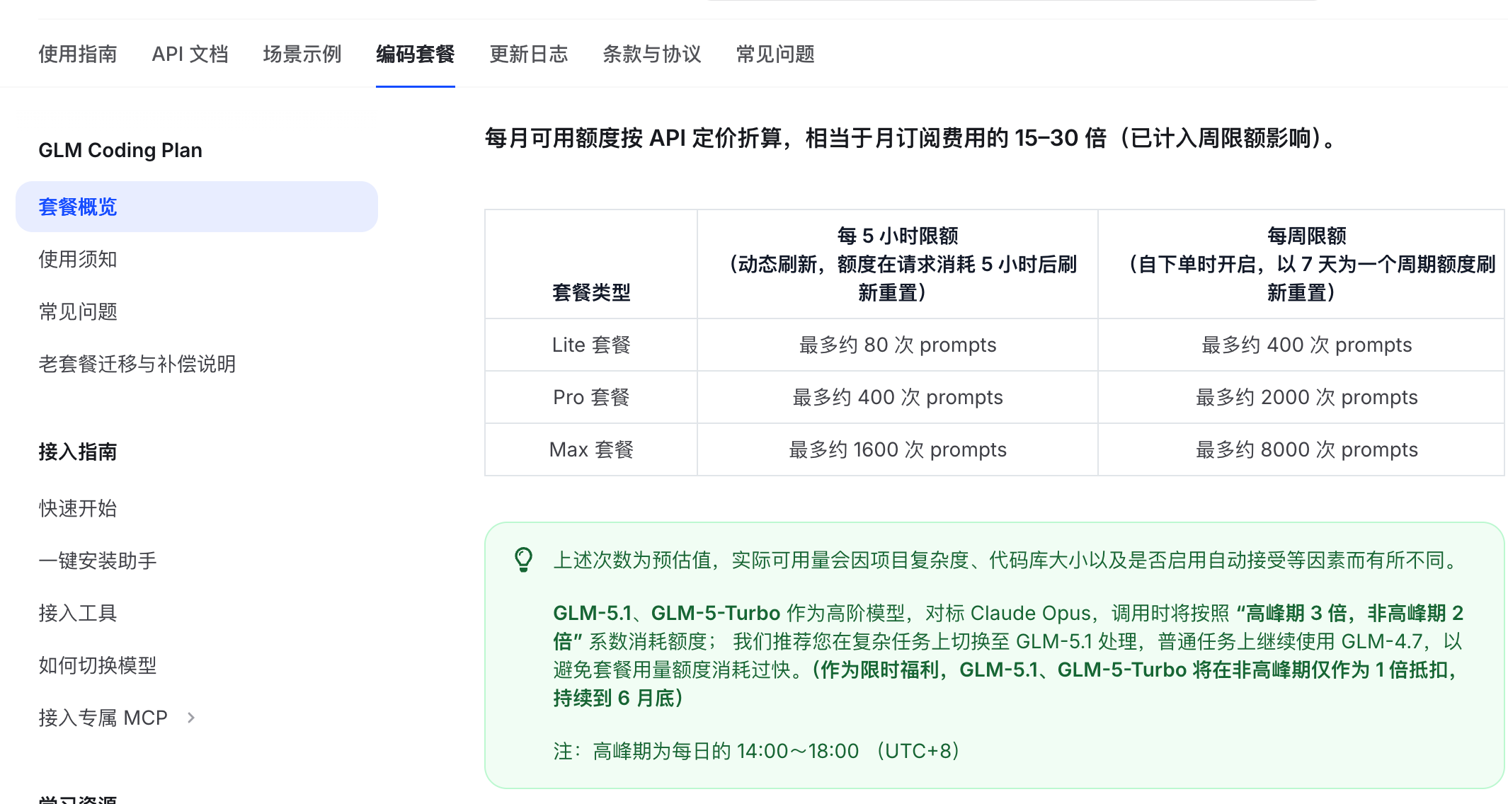Open the 场景示例 tab

pyautogui.click(x=302, y=54)
